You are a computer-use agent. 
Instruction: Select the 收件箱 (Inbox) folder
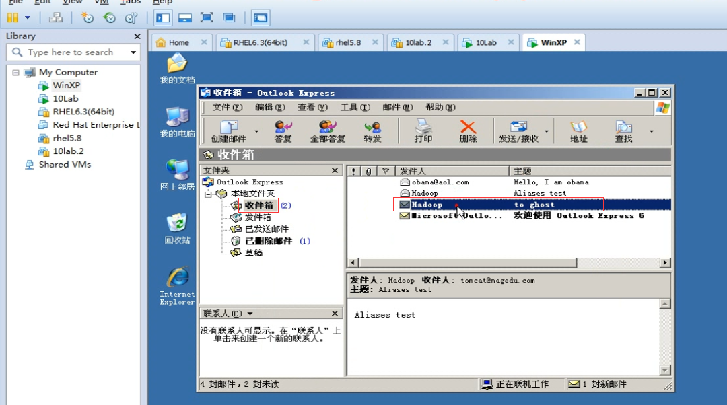pyautogui.click(x=258, y=205)
